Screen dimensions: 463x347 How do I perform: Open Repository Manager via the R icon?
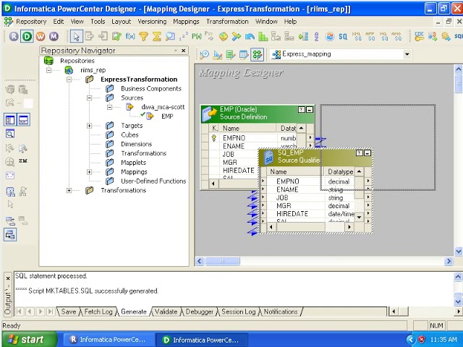pyautogui.click(x=14, y=36)
